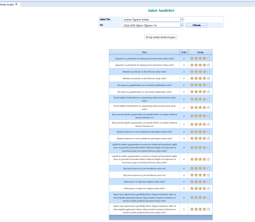Click the empty star in white 'Eleştirel düşünme' row

209,138
